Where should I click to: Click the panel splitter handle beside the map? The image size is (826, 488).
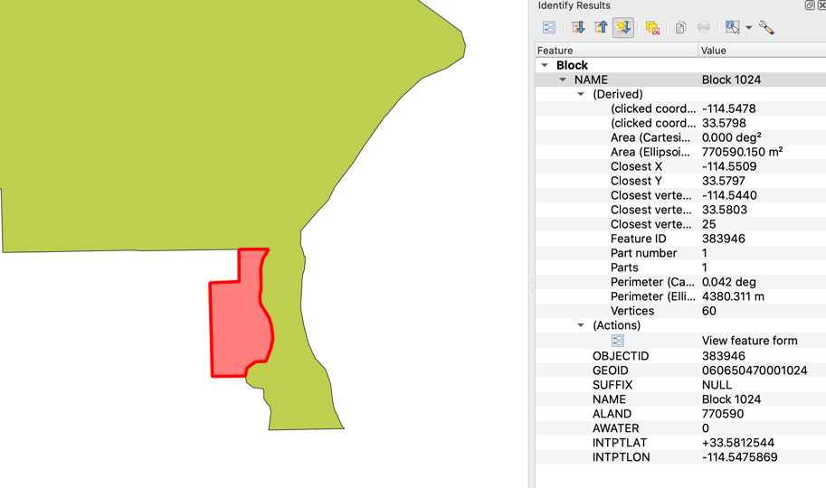tap(532, 285)
